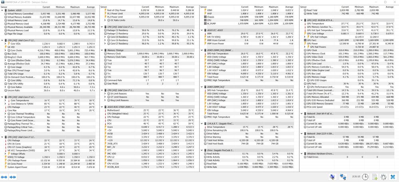Expand the Core Distance to TJMAX row

click(6, 104)
